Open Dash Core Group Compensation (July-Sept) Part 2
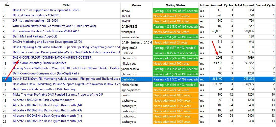The image size is (276, 127). (46, 73)
